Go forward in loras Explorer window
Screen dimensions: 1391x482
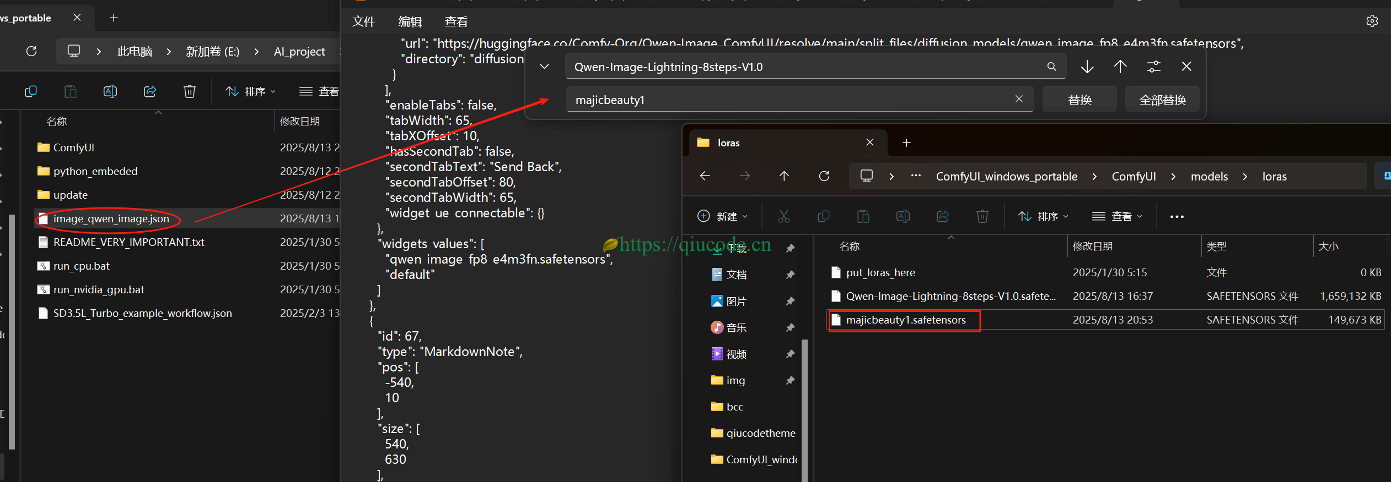pyautogui.click(x=745, y=176)
